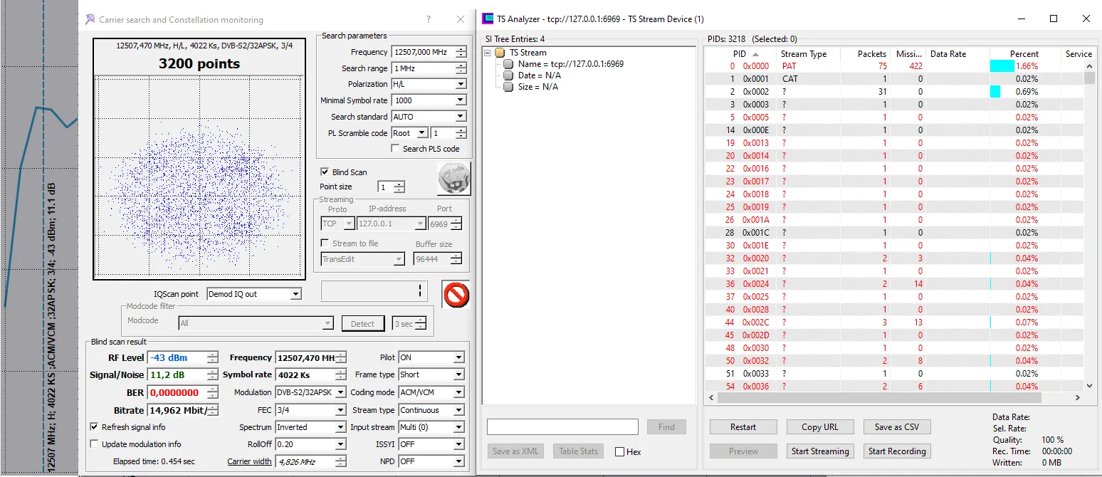Viewport: 1102px width, 477px height.
Task: Select the Size = N/A tree node icon
Action: point(508,87)
